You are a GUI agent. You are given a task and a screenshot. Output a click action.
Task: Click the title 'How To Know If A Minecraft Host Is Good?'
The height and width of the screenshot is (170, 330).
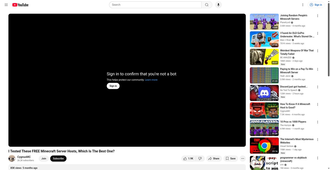[x=295, y=106]
